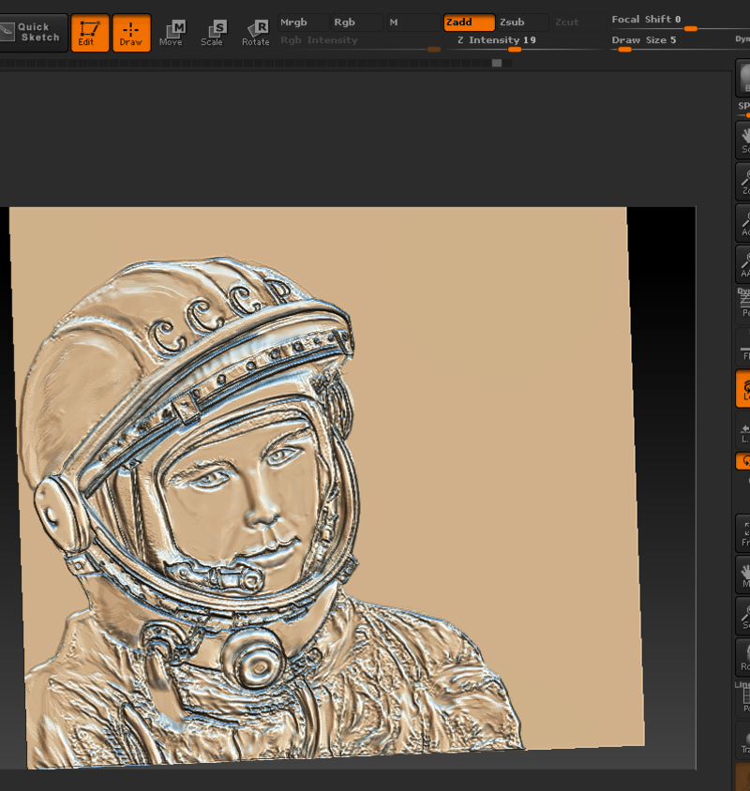Click the Rotate icon in right shelf
This screenshot has height=791, width=750.
pos(744,657)
